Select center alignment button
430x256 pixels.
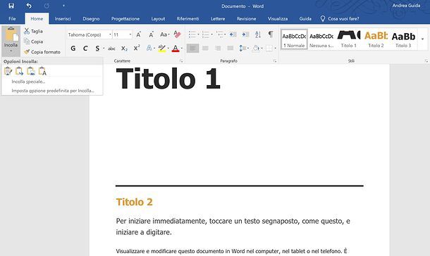coord(205,49)
